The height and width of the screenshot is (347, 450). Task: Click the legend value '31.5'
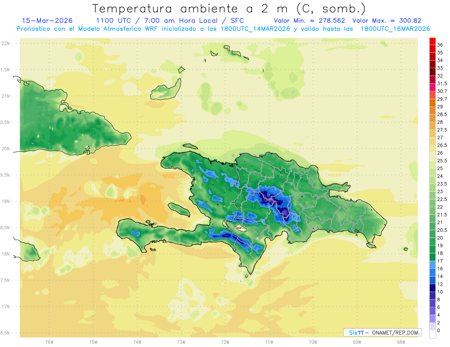tap(442, 83)
